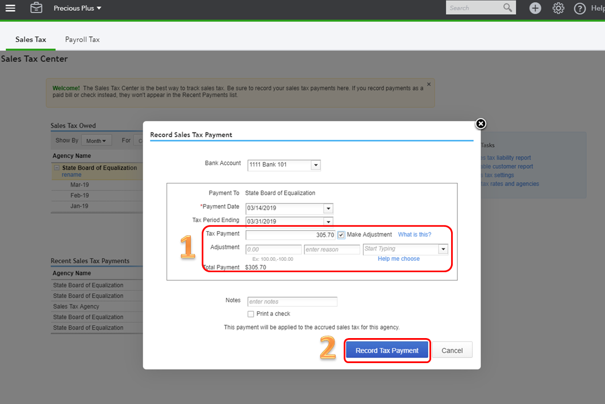Click the company briefcase icon
The image size is (605, 404).
(x=36, y=8)
